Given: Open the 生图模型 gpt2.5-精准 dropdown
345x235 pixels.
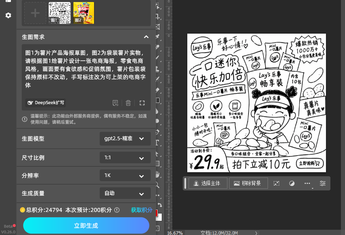Looking at the screenshot, I should pyautogui.click(x=125, y=139).
